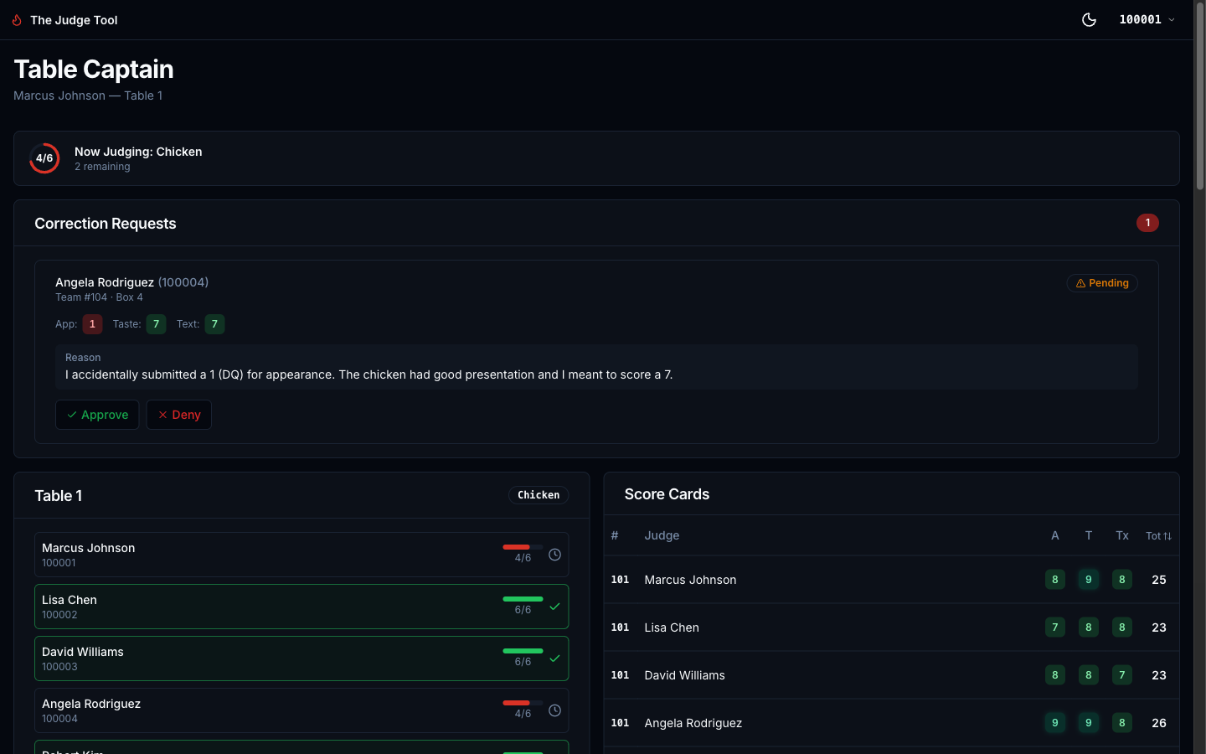Click the App score chip showing 1
The image size is (1206, 754).
coord(92,323)
